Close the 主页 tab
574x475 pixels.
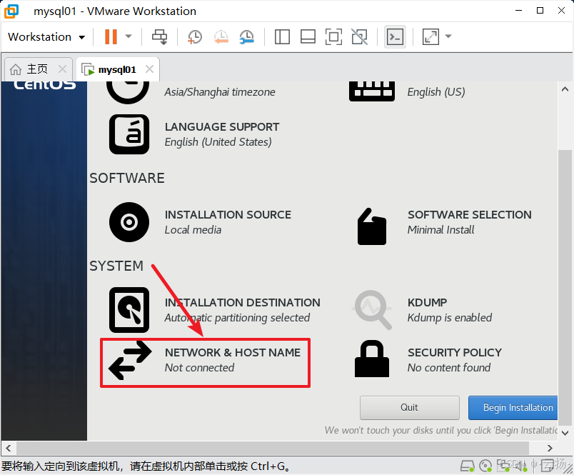tap(63, 69)
